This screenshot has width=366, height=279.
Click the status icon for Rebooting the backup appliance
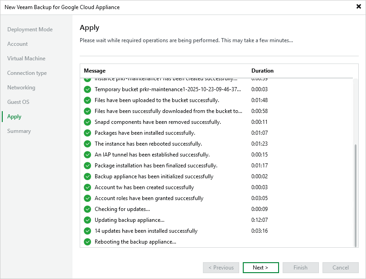[x=87, y=242]
